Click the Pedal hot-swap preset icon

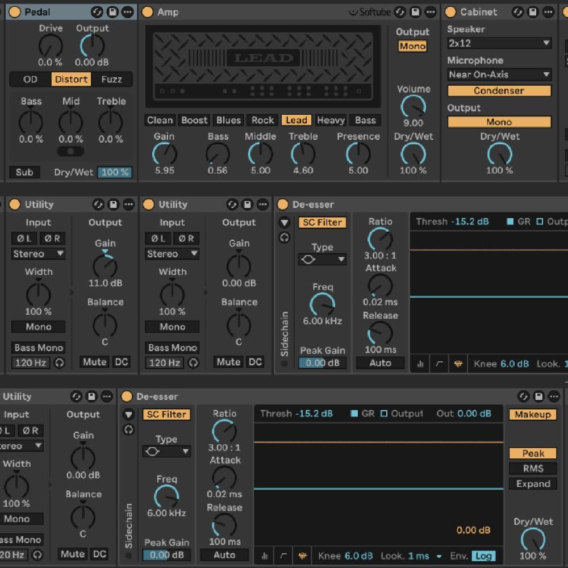click(x=97, y=12)
